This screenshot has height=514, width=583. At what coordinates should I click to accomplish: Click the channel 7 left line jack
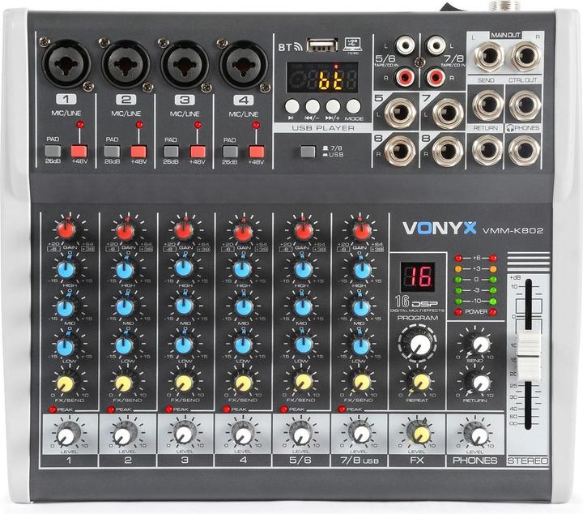point(449,113)
